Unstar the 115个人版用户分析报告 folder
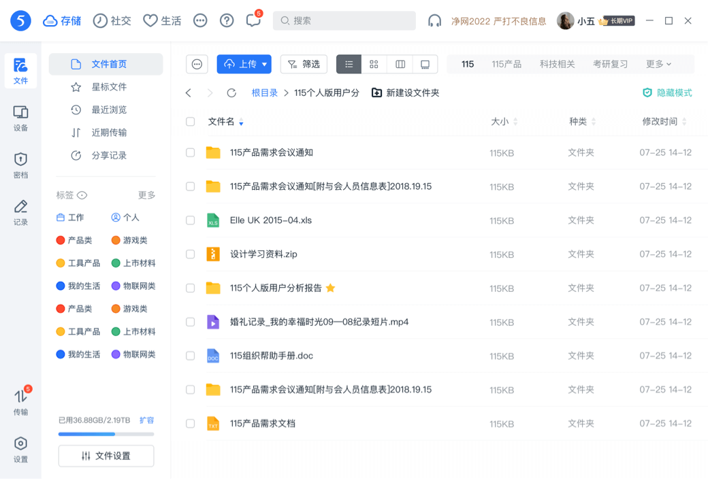Viewport: 708px width, 479px height. coord(330,288)
